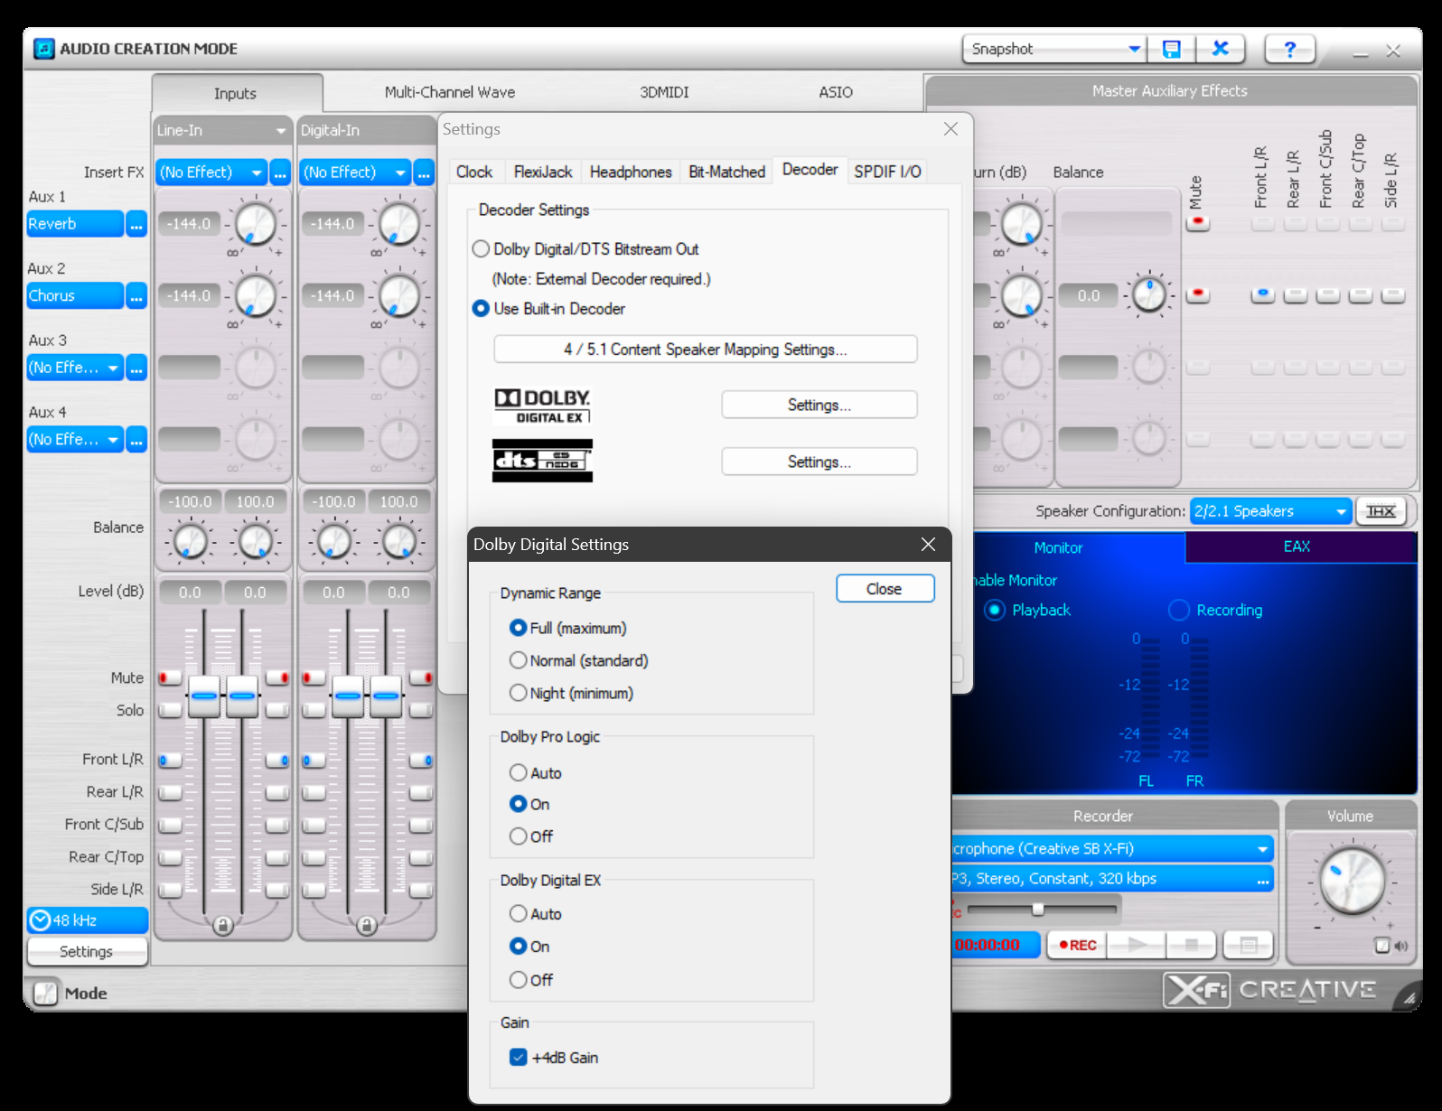The image size is (1442, 1111).
Task: Open the 48 kHz sample rate dropdown
Action: click(x=88, y=920)
